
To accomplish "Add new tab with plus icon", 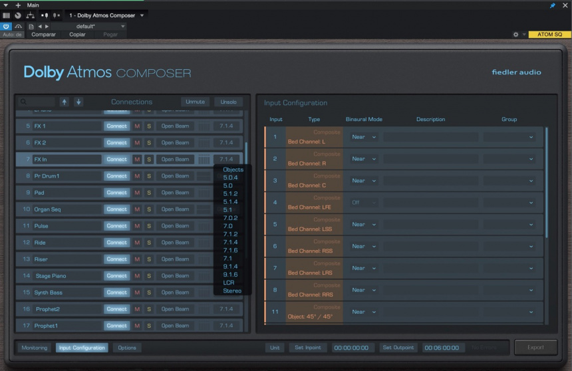I will click(18, 5).
